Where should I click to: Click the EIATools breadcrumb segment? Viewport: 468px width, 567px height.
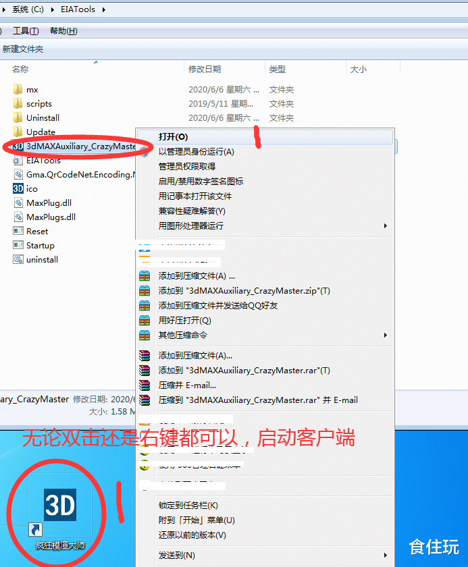[78, 9]
